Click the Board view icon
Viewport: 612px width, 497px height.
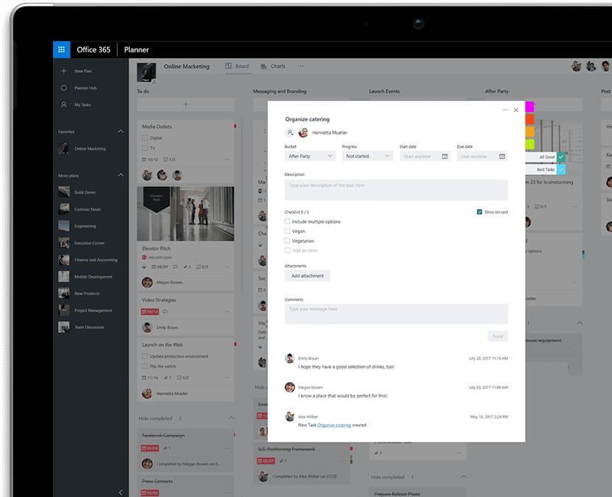229,66
